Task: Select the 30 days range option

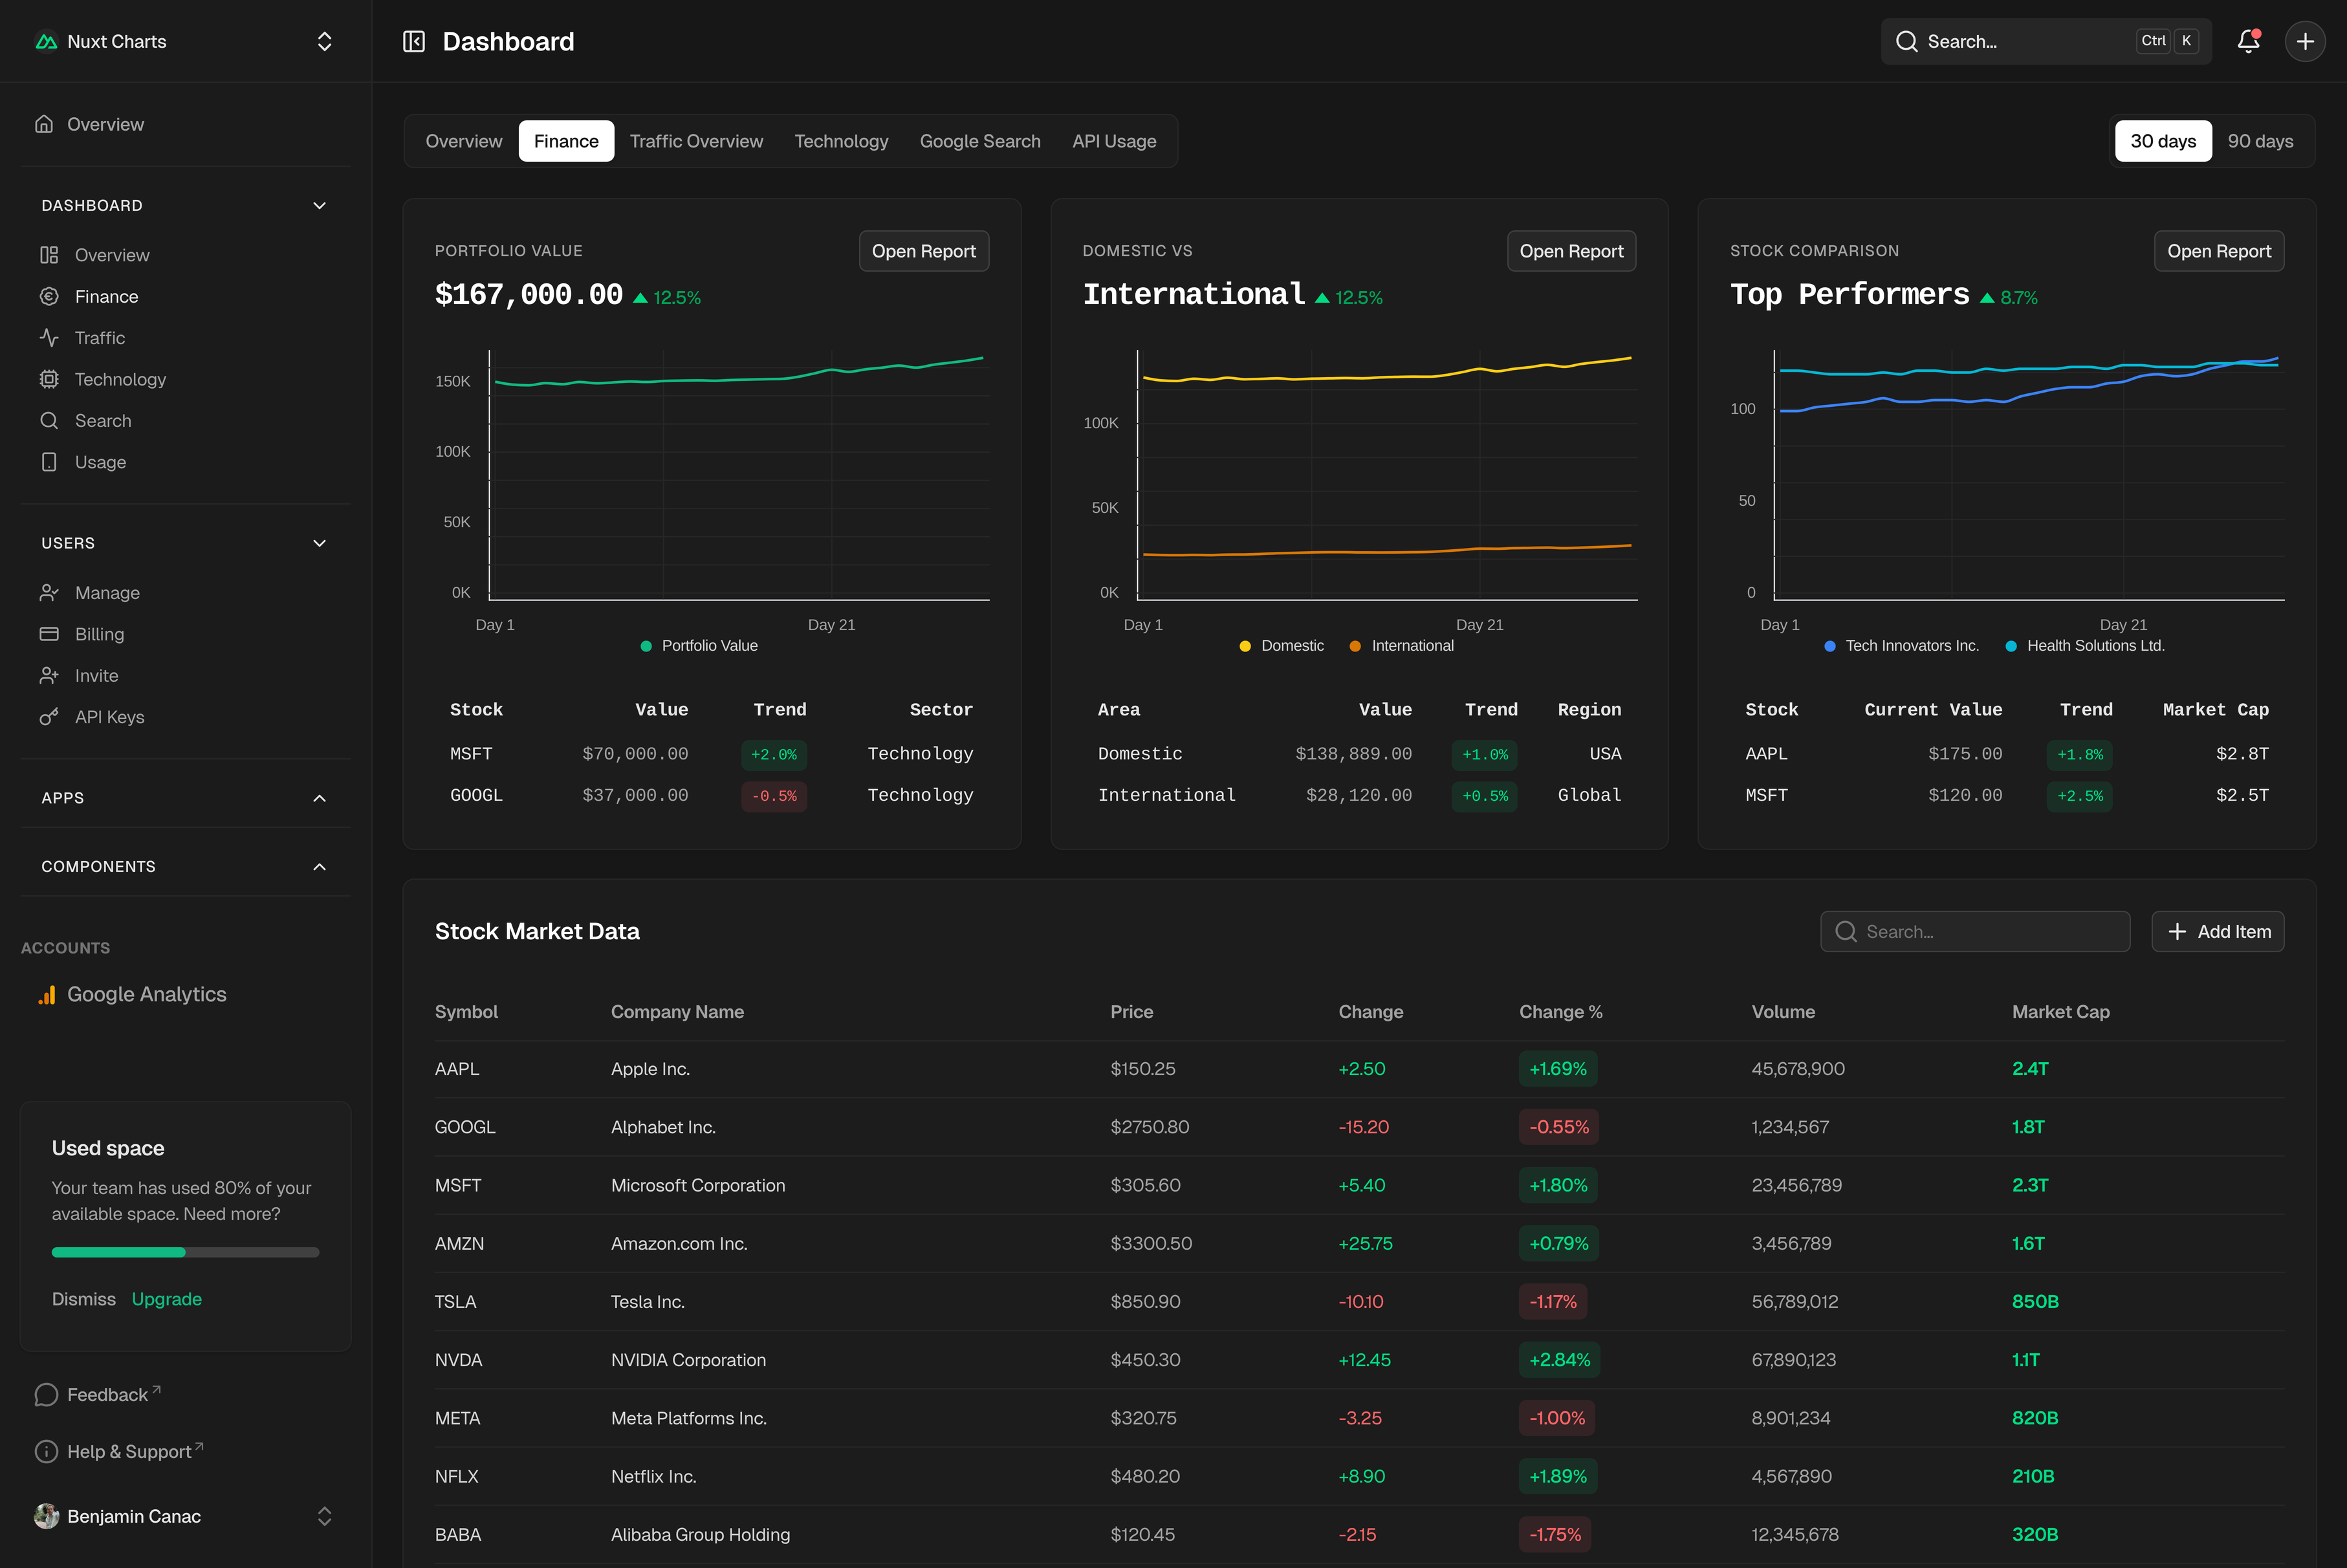Action: (x=2162, y=141)
